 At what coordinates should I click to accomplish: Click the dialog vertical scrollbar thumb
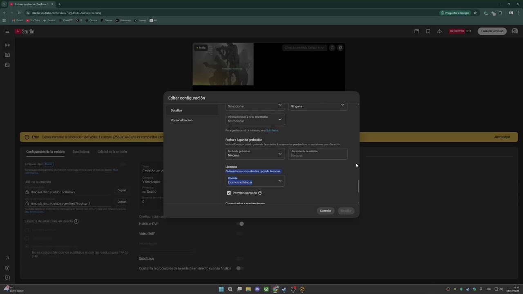(x=359, y=186)
